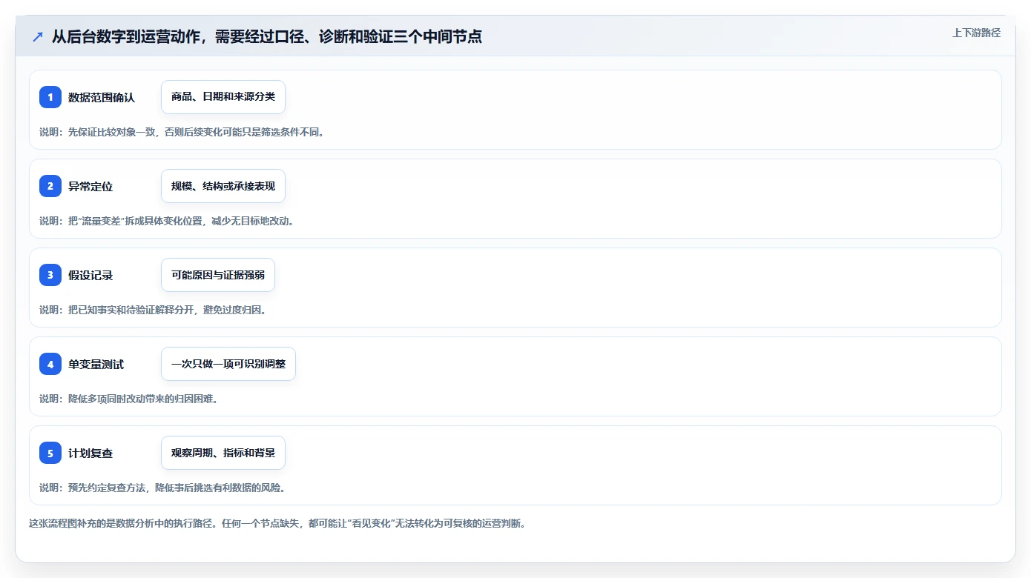The image size is (1031, 578).
Task: Click the heading 从后台数字到运营动作
Action: (x=266, y=36)
